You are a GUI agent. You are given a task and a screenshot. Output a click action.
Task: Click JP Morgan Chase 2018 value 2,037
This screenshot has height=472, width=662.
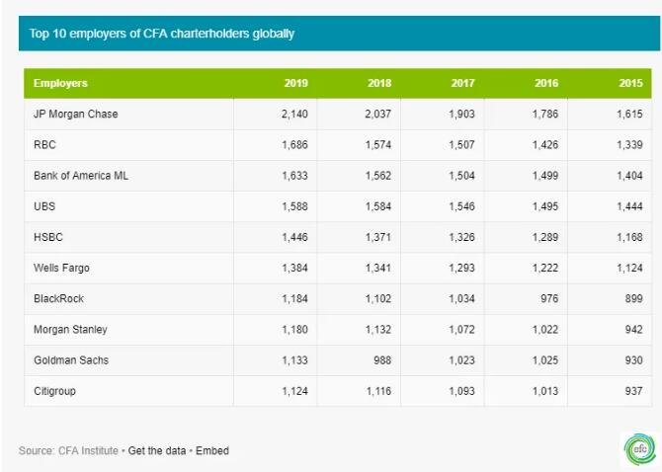point(377,114)
